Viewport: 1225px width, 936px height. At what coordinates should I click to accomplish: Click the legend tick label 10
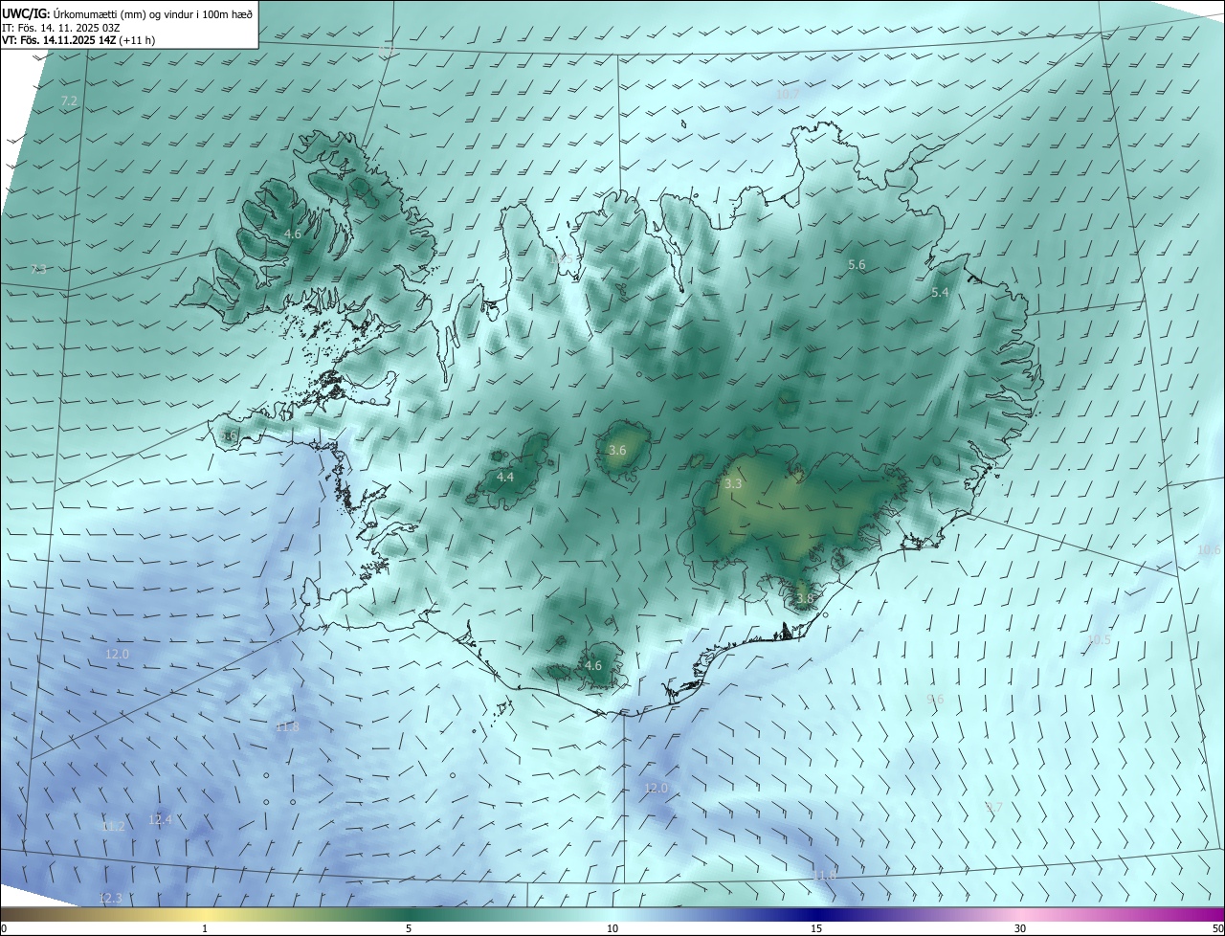(612, 928)
